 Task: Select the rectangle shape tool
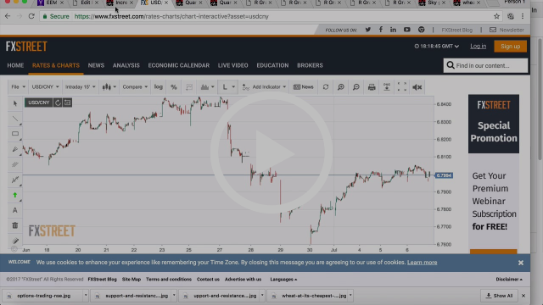click(15, 134)
